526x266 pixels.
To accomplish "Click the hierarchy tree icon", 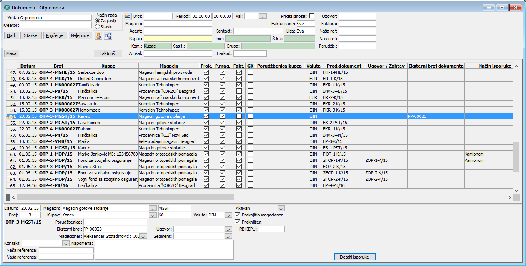I will 108,36.
